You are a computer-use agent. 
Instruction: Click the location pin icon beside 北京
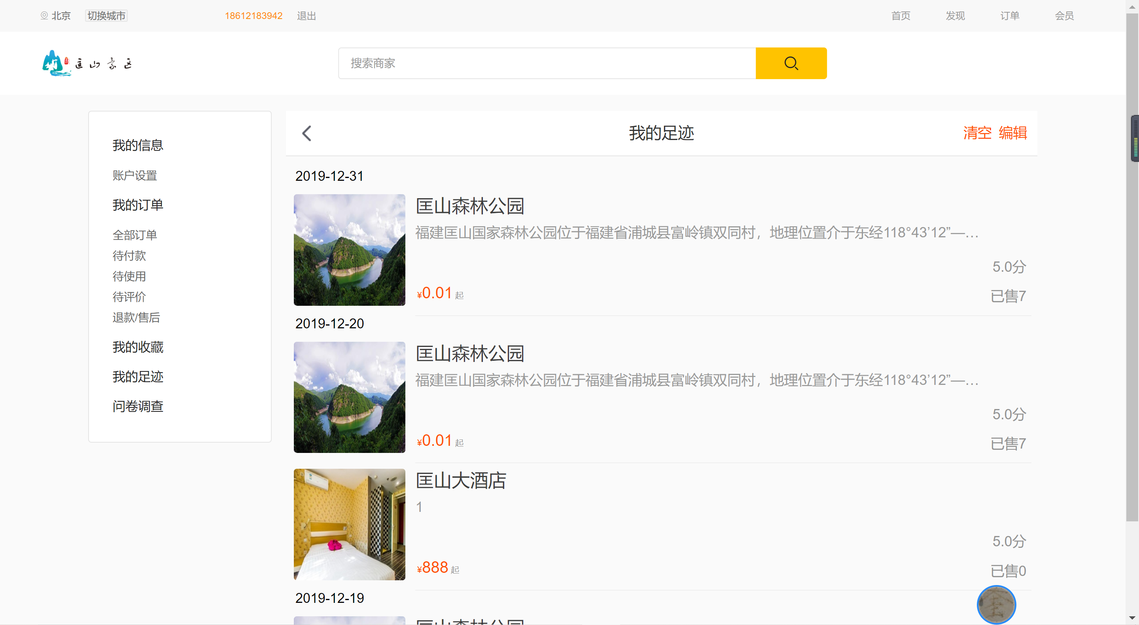44,15
